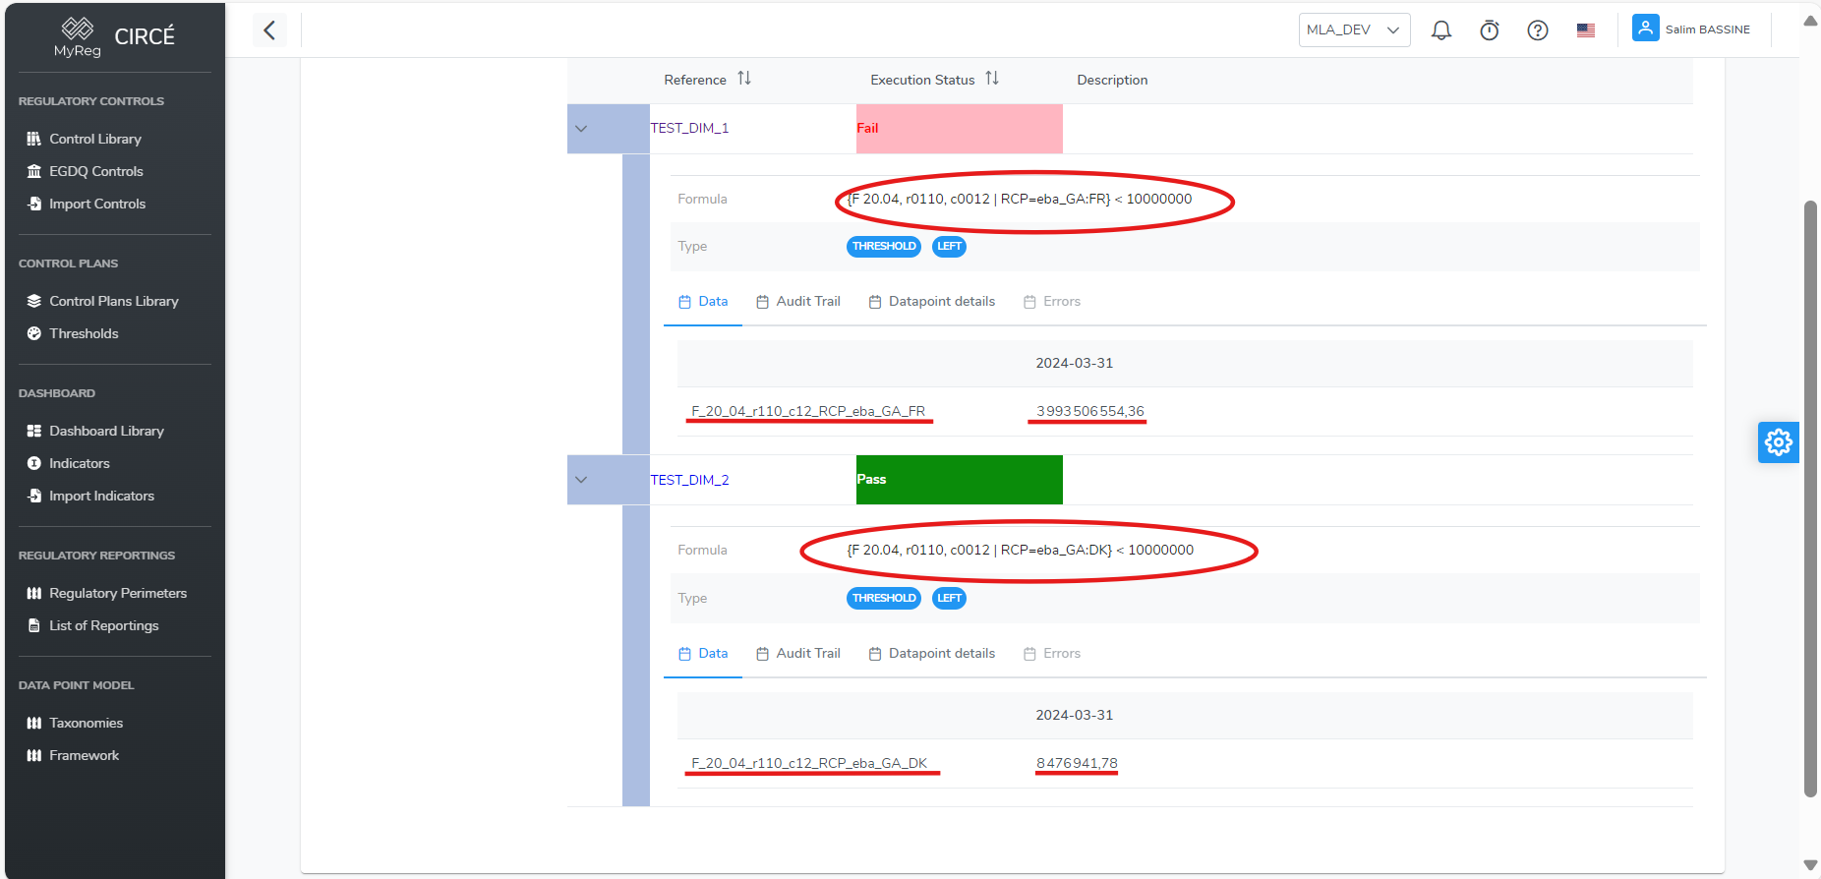Click the Salim BASSINE user avatar
The image size is (1821, 879).
pyautogui.click(x=1645, y=29)
